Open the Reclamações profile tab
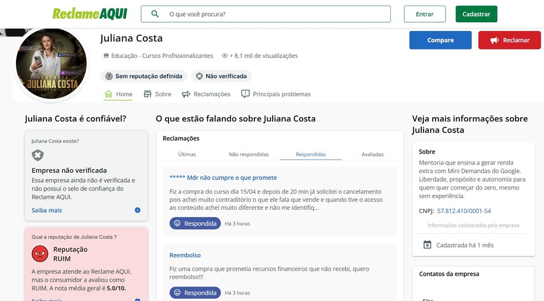This screenshot has height=301, width=544. [x=206, y=94]
